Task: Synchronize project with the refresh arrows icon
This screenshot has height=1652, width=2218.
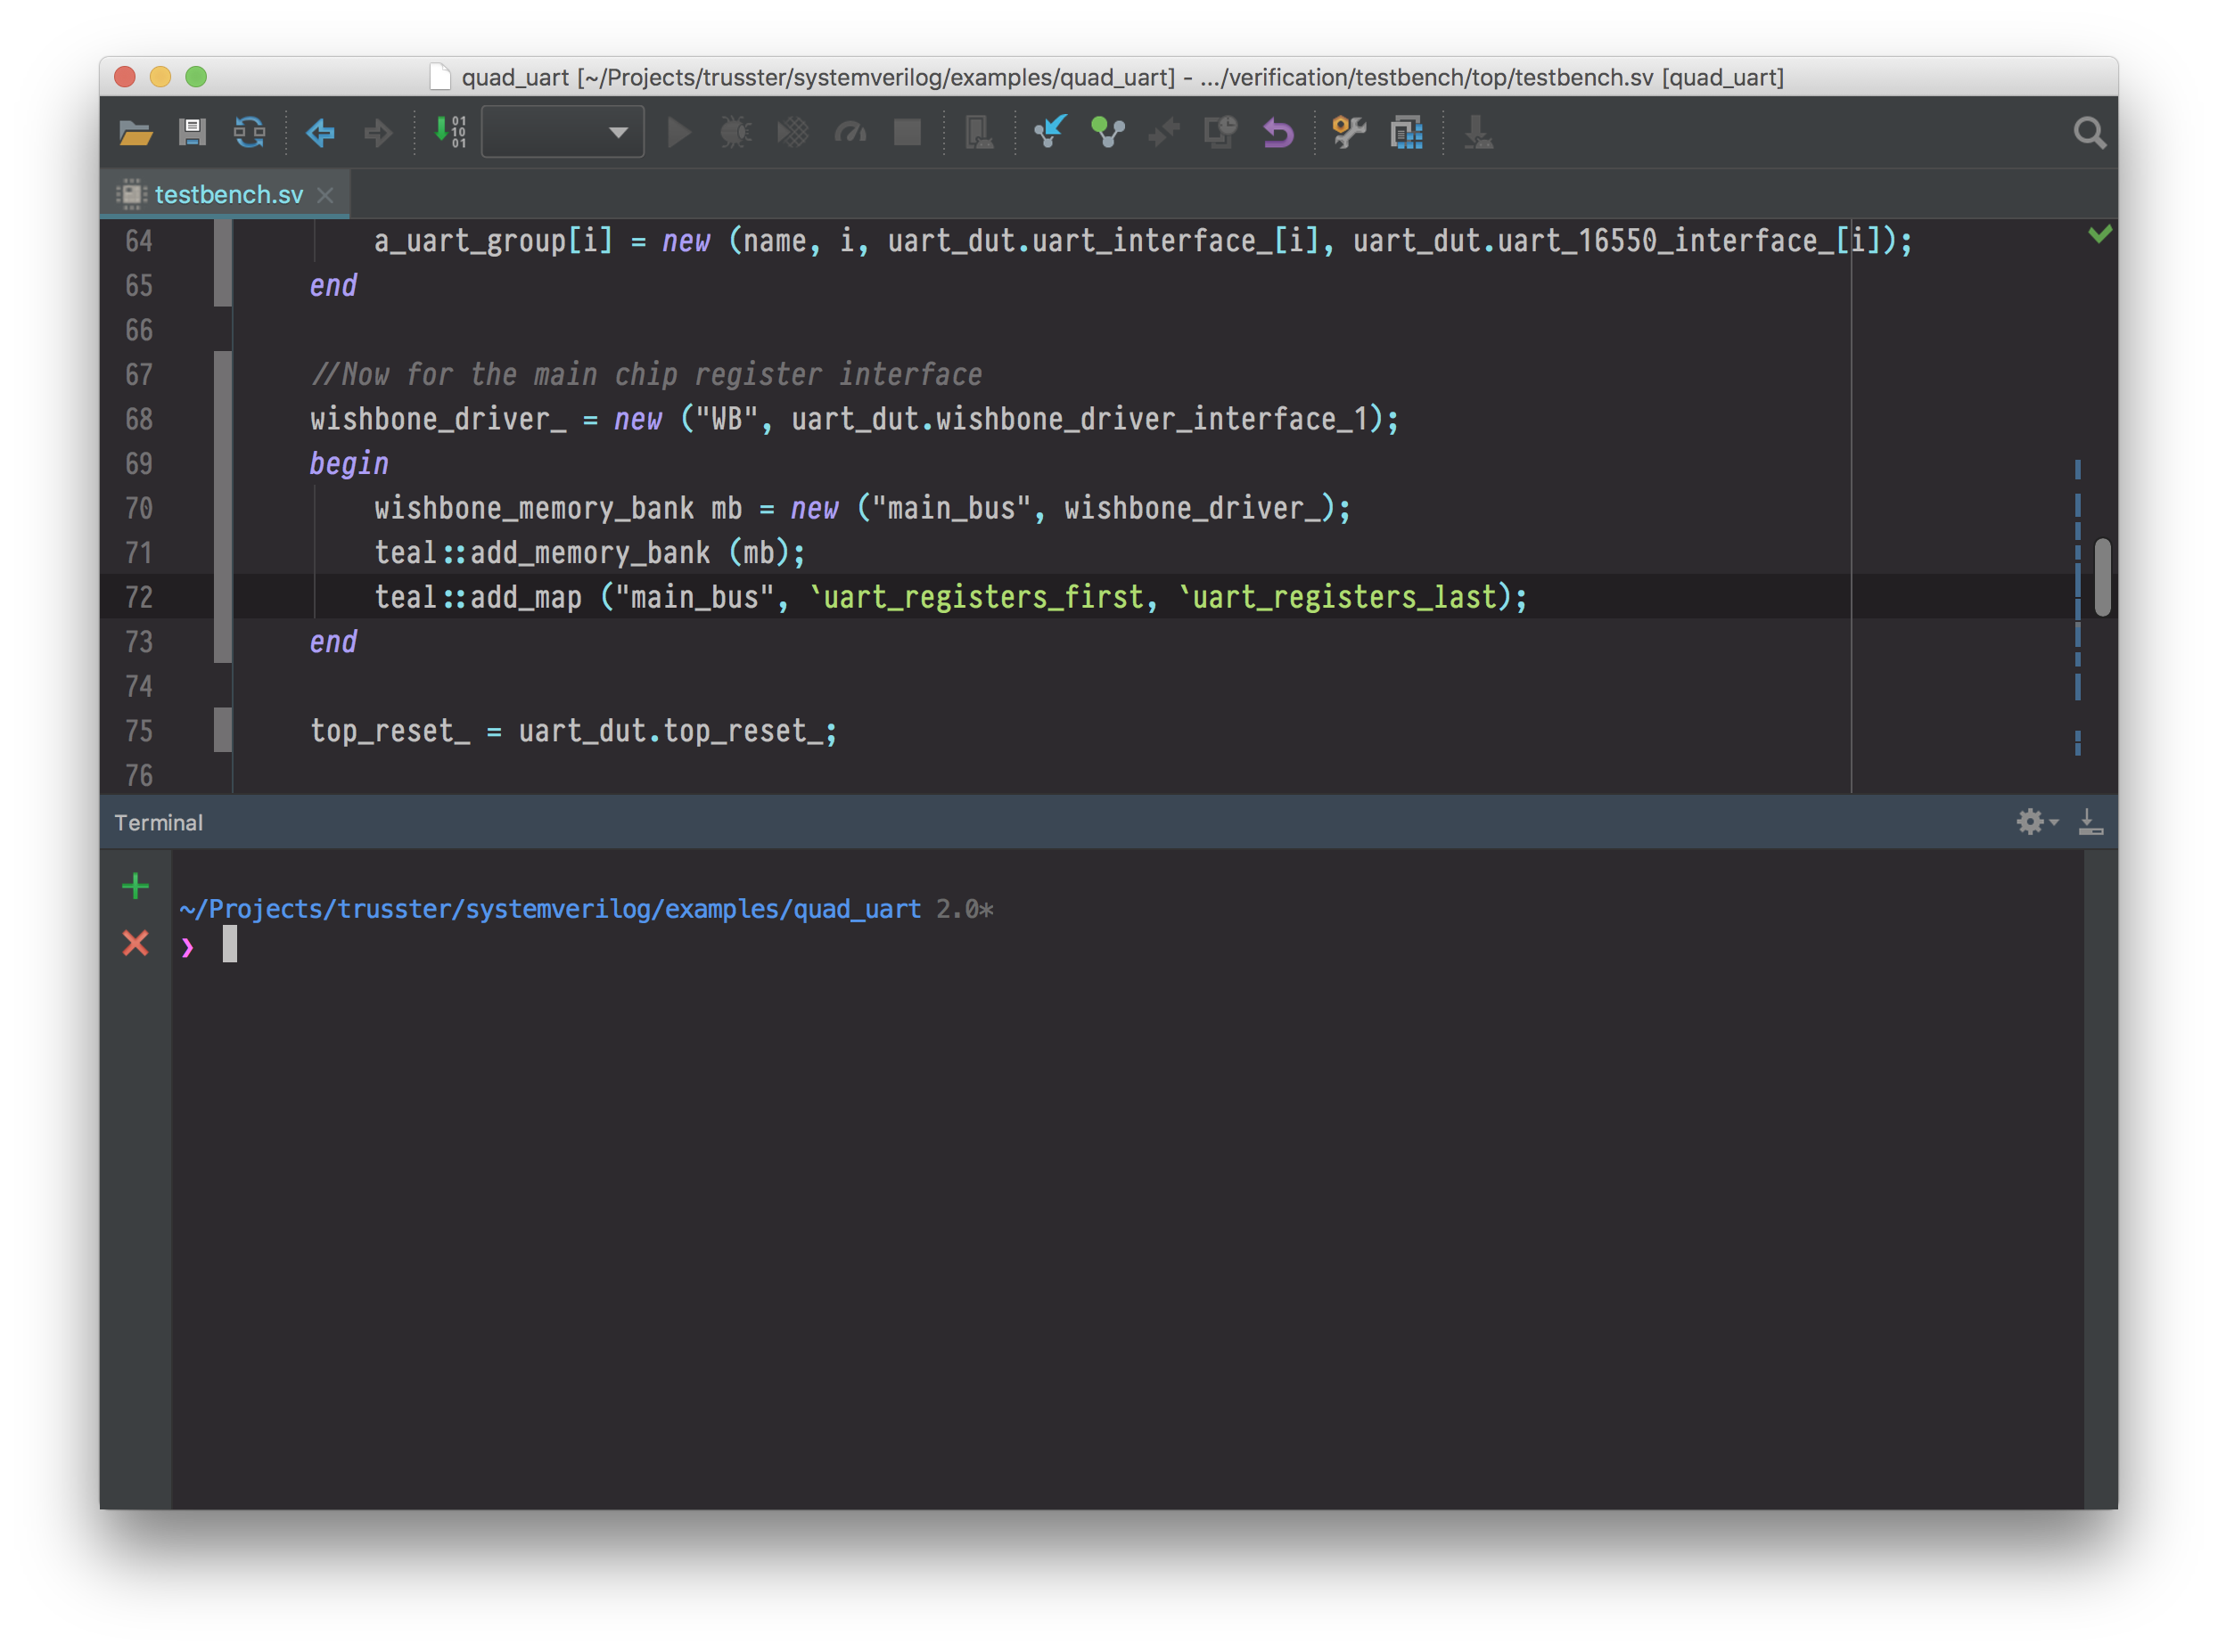Action: (x=249, y=132)
